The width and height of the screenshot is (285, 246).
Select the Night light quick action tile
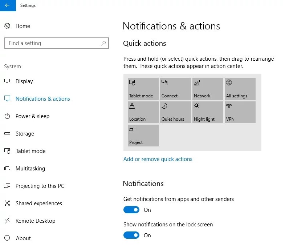pyautogui.click(x=208, y=112)
